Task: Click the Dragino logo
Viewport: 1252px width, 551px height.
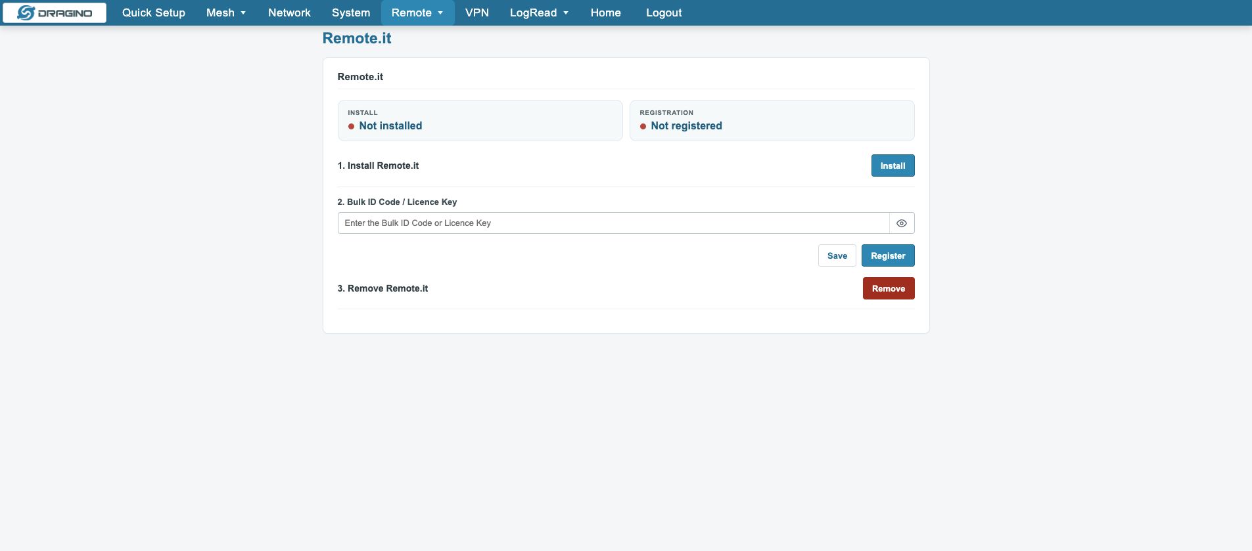Action: 55,12
